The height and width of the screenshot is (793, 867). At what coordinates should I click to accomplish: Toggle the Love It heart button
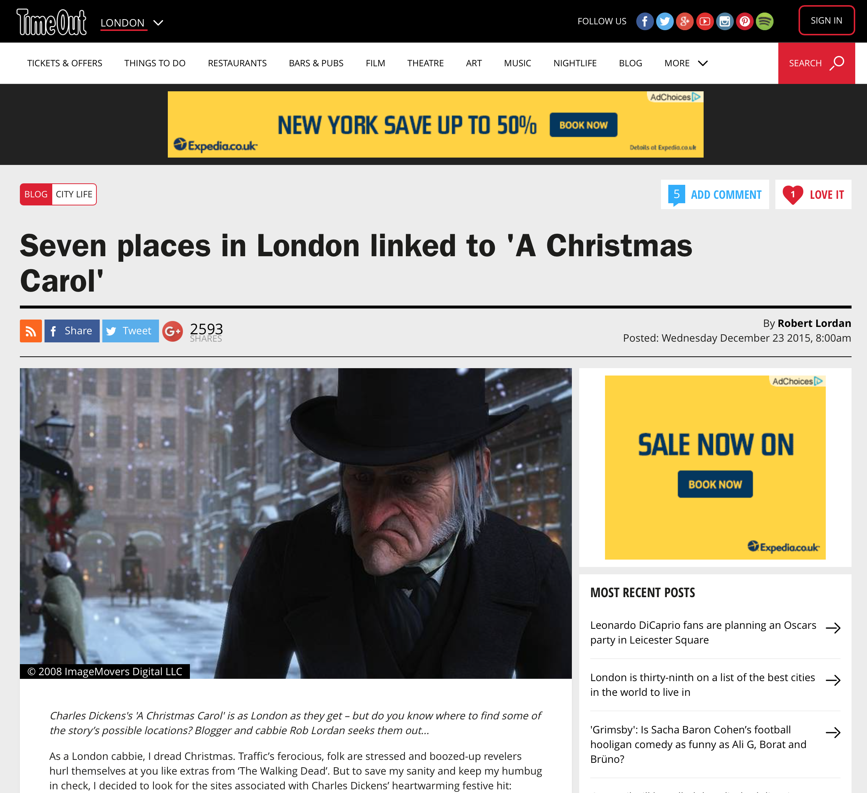(813, 194)
